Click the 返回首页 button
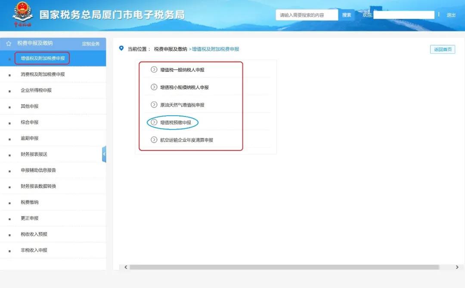Viewport: 465px width, 288px height. [443, 49]
